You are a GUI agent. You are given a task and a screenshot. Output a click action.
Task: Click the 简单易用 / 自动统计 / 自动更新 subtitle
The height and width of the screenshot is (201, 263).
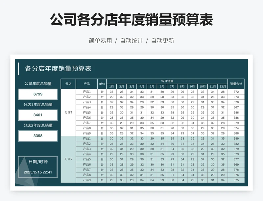point(131,41)
